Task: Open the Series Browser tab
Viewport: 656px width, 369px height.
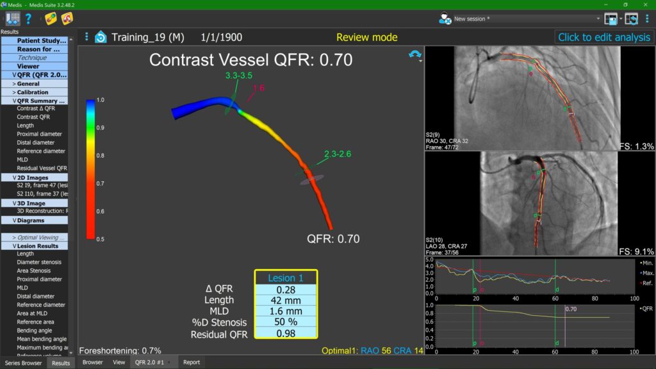Action: click(22, 363)
